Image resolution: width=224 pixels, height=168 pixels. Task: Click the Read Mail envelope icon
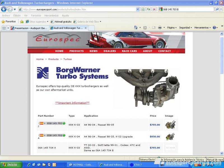point(154,28)
